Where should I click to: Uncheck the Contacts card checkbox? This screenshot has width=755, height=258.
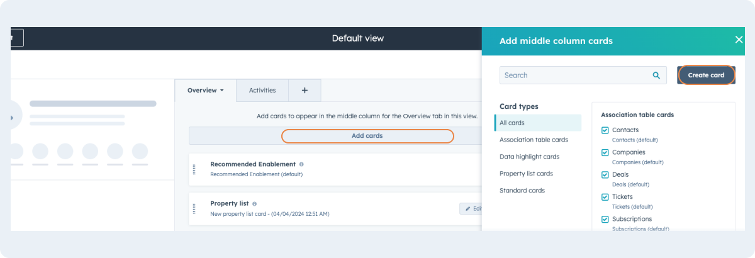[x=605, y=130]
